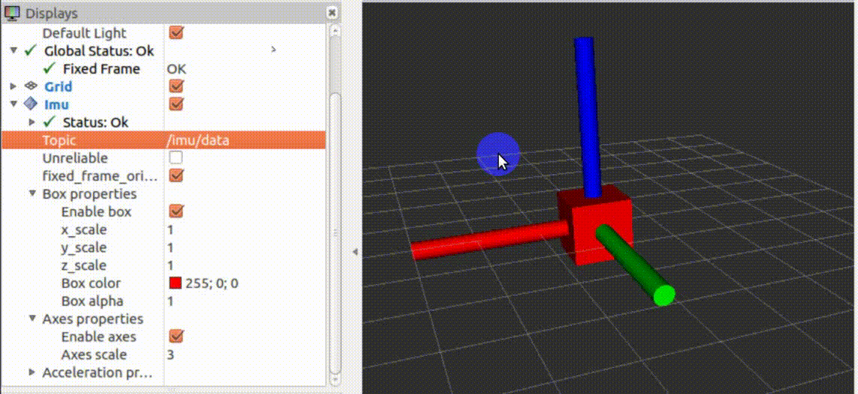Click the Global Status green checkmark icon

click(31, 51)
